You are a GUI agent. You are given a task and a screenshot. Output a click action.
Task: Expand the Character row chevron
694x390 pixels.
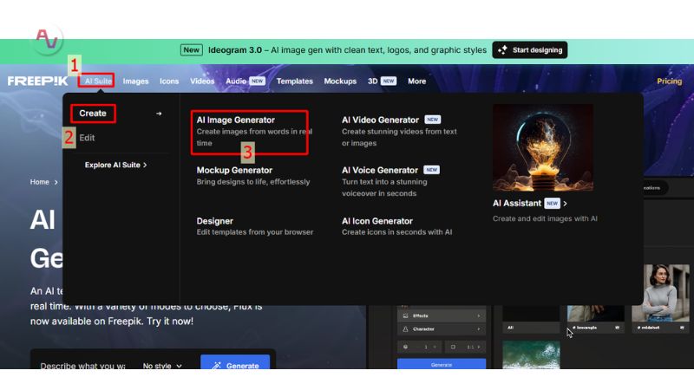479,329
